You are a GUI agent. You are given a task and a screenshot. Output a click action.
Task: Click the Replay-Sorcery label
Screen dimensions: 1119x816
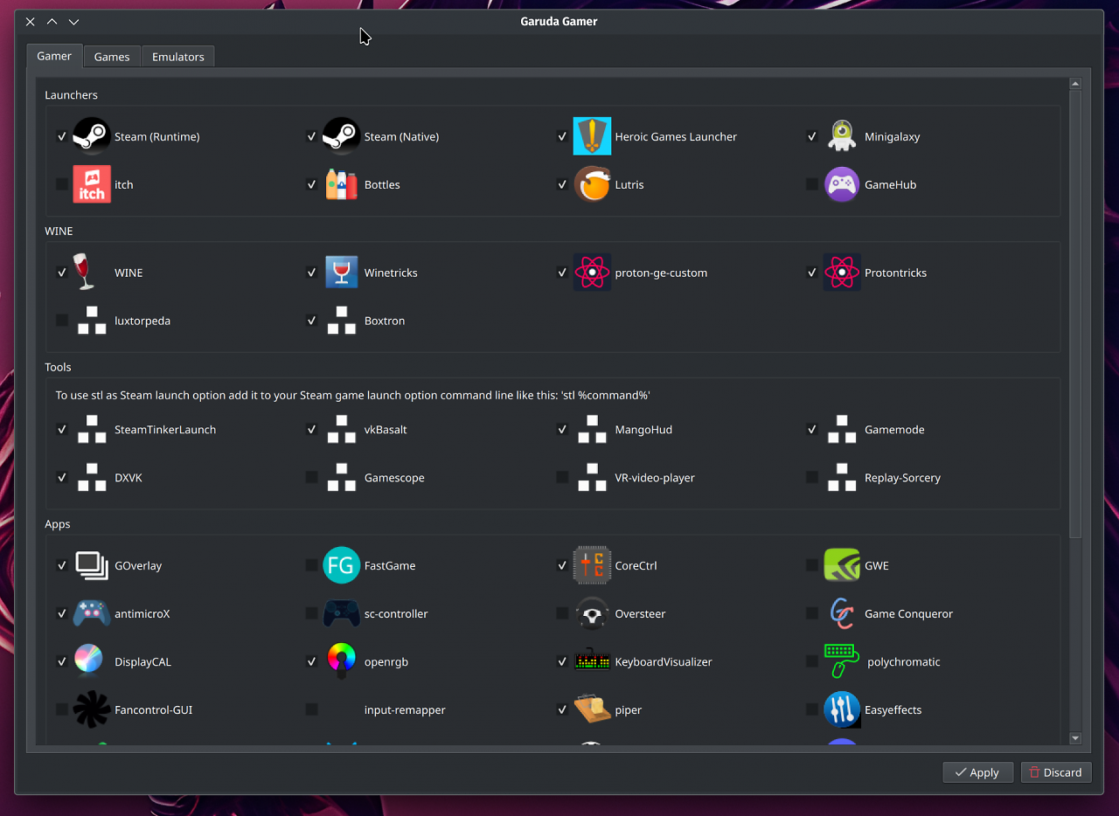click(x=902, y=478)
